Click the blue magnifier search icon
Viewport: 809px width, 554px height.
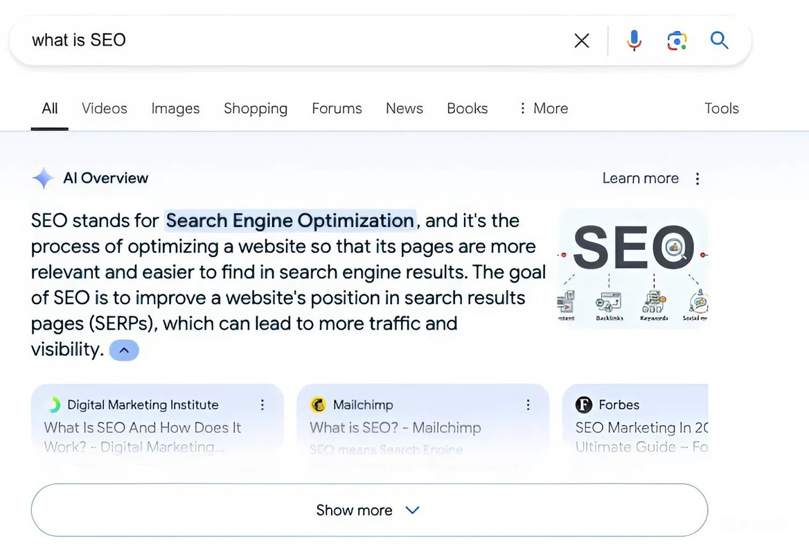click(720, 40)
